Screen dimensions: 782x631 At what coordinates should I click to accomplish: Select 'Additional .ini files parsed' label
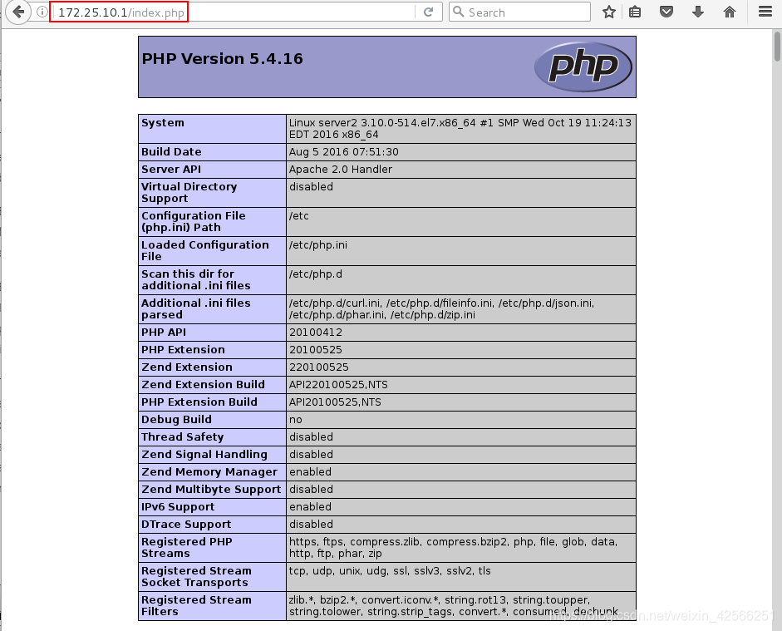196,308
